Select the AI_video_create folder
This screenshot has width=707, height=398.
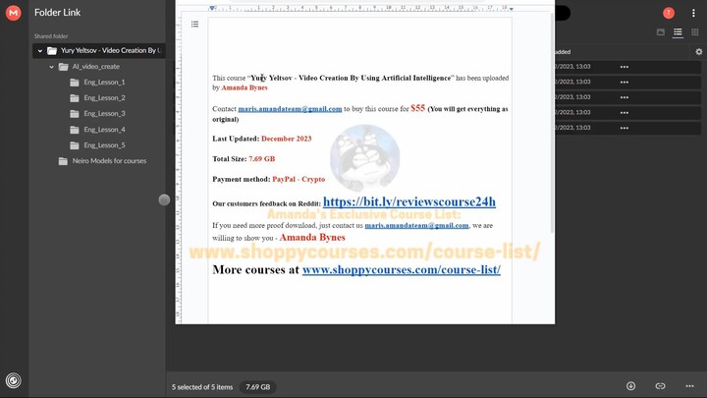96,67
